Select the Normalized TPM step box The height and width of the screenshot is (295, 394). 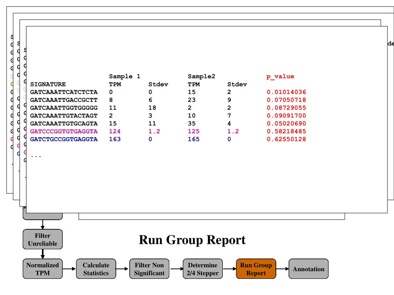click(42, 268)
